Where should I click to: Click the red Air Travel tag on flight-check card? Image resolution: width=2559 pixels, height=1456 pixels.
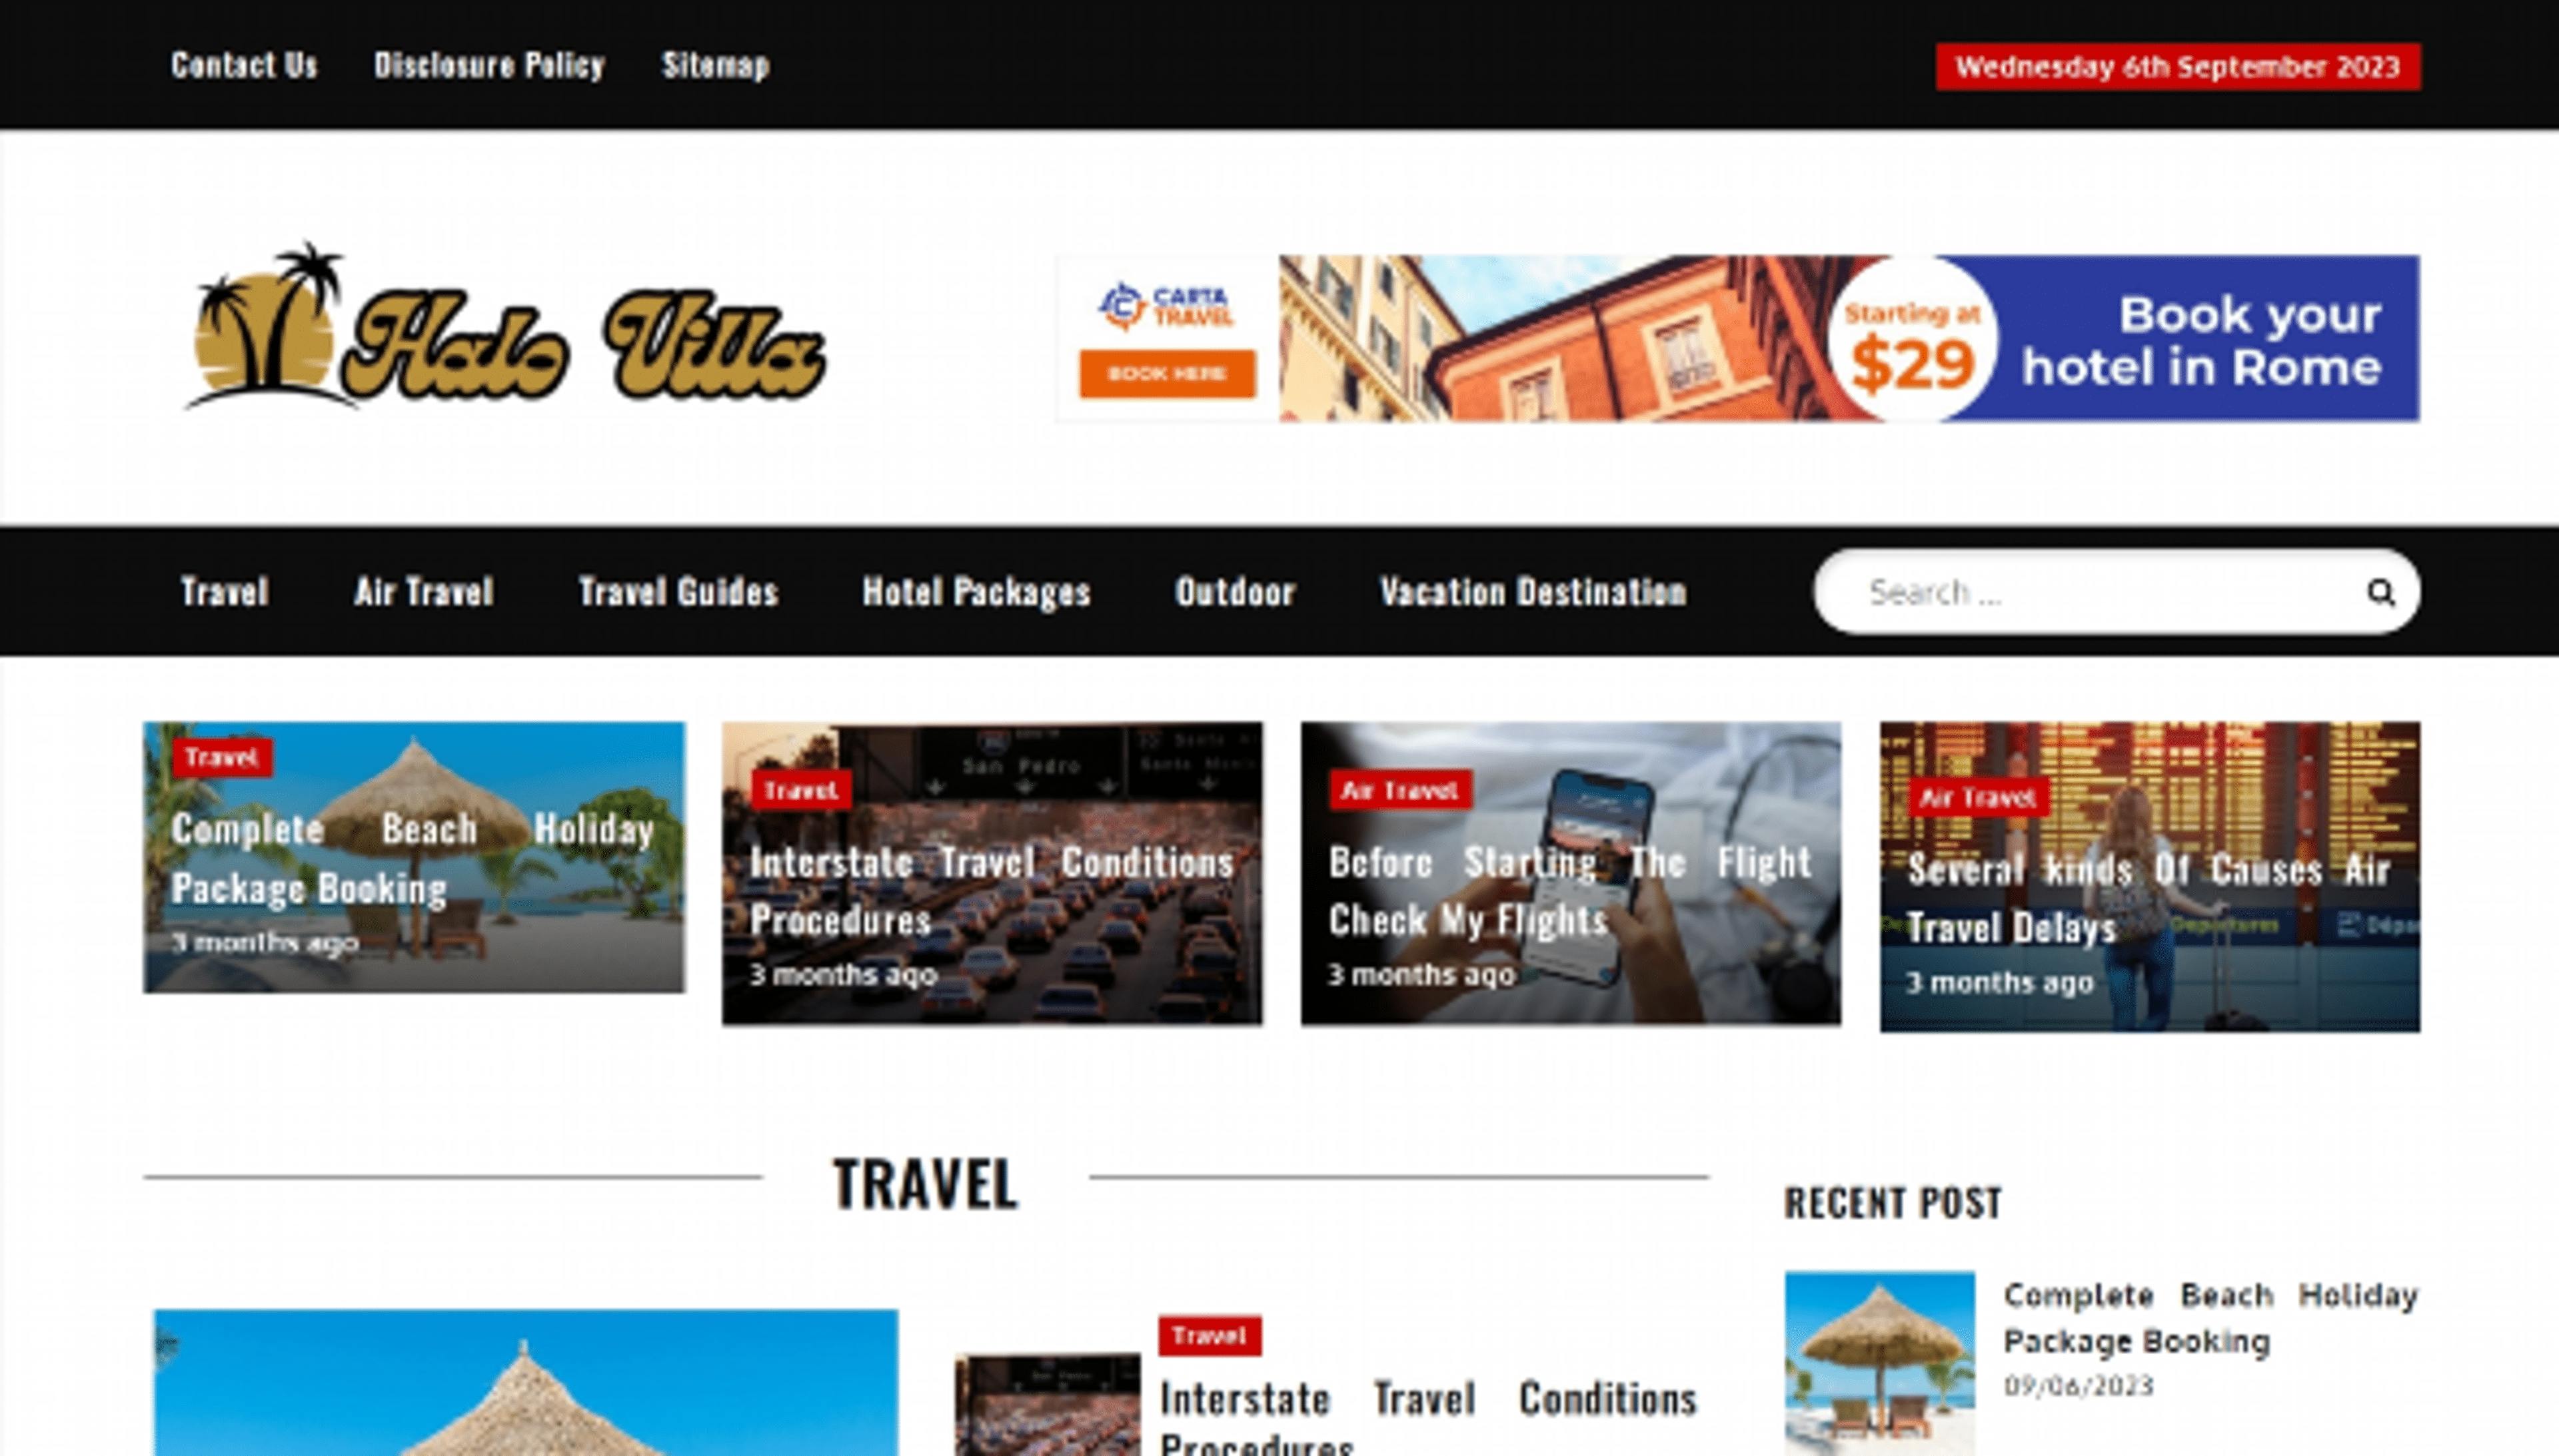click(1399, 790)
